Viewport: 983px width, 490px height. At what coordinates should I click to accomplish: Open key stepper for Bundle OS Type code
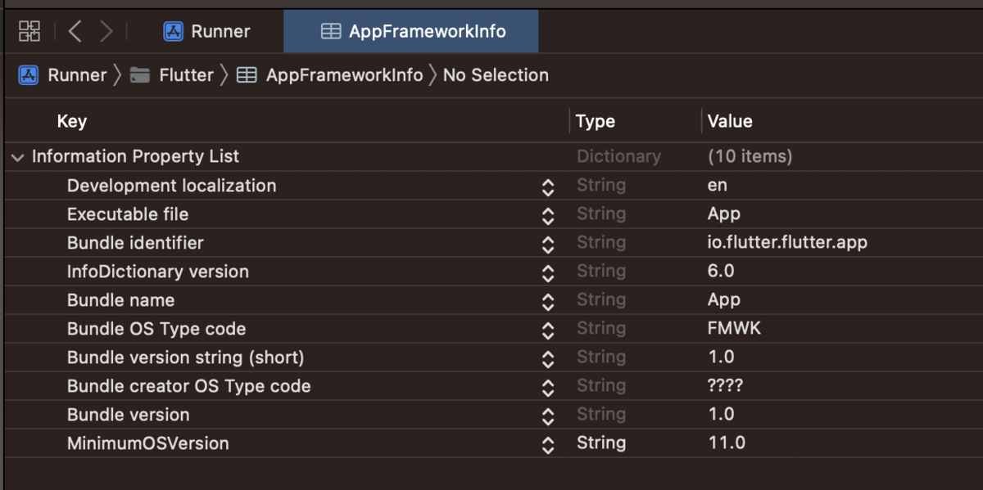[x=548, y=330]
